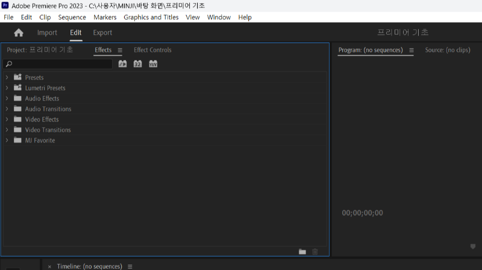
Task: Create a New Custom Bin in Effects
Action: (x=302, y=251)
